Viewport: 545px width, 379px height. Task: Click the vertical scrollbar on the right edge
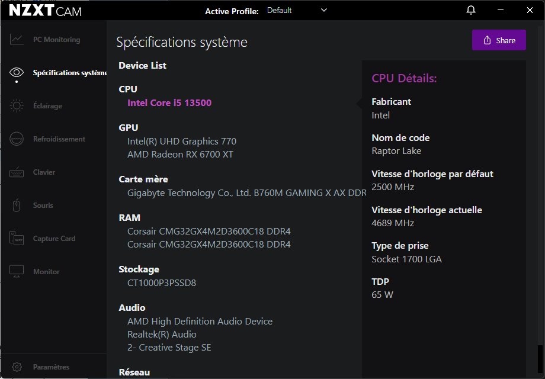(x=538, y=360)
